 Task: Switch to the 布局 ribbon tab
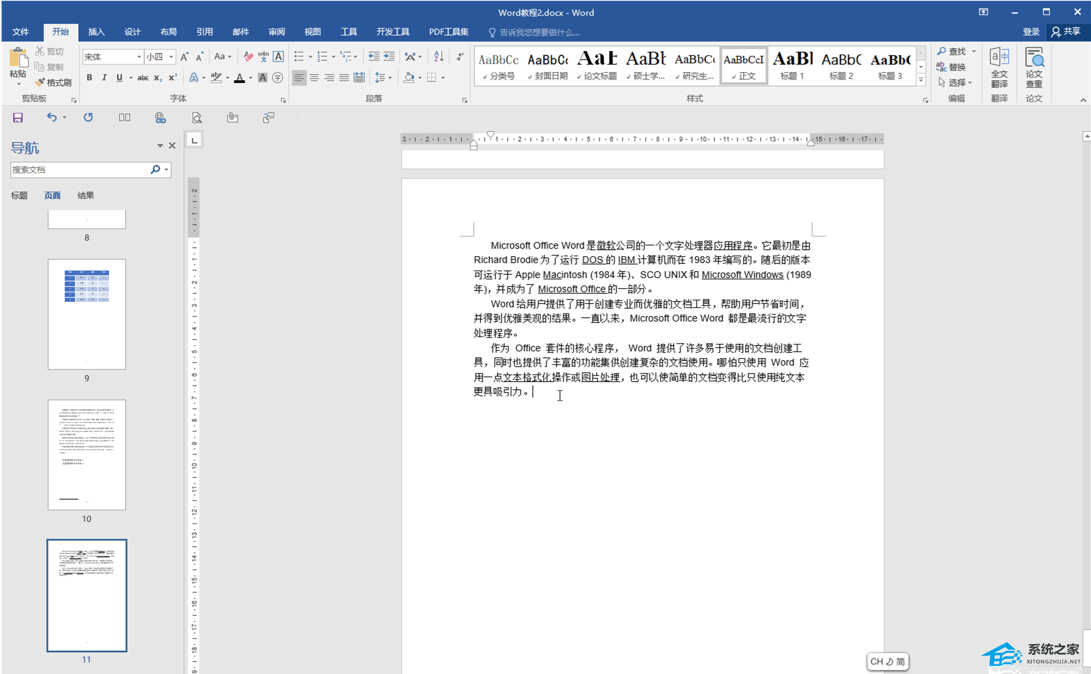pos(169,32)
